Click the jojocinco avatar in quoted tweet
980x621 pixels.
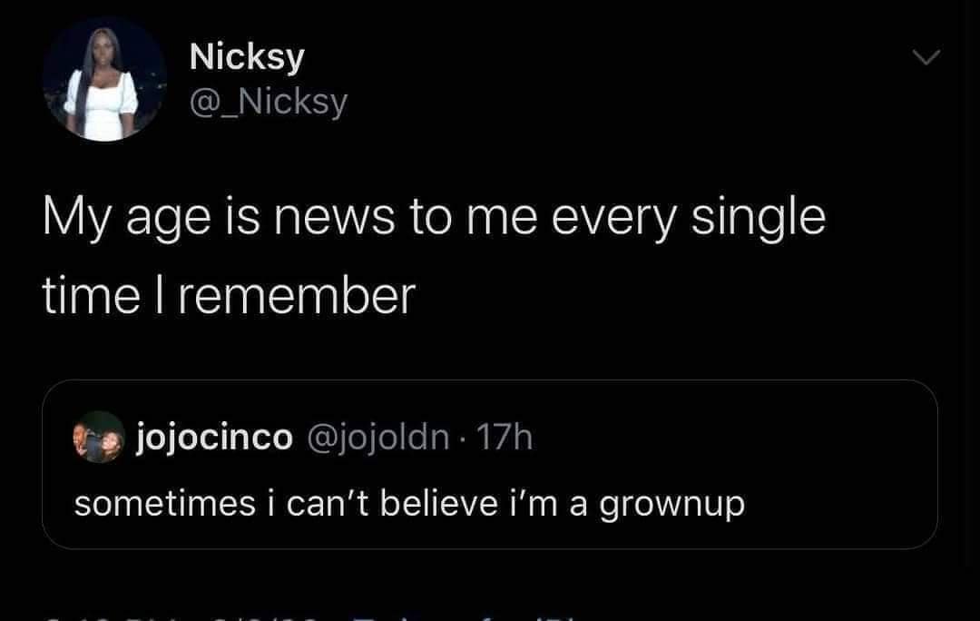tap(98, 437)
